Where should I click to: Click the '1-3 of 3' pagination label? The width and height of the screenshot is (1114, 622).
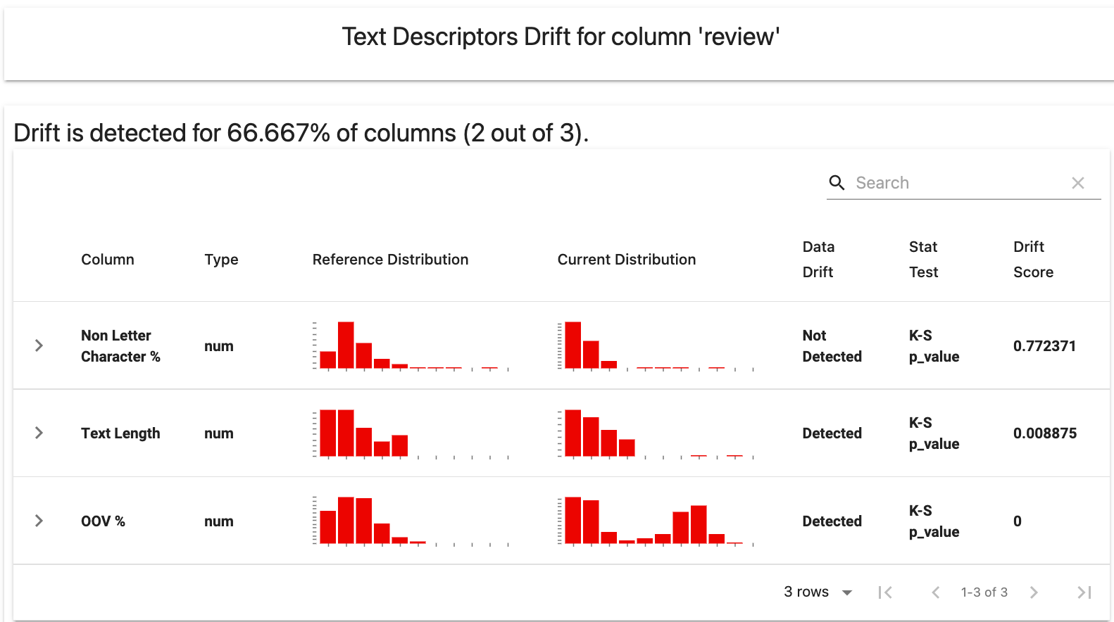(984, 592)
